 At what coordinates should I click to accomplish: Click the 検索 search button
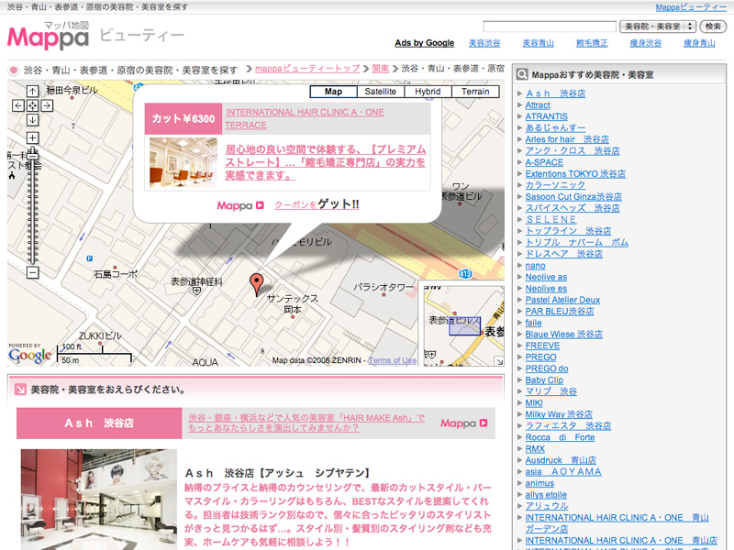tap(713, 27)
